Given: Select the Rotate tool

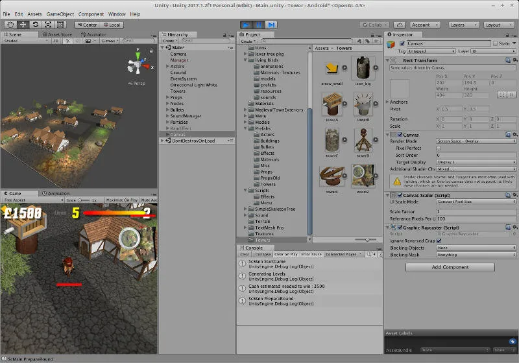Looking at the screenshot, I should coord(36,25).
